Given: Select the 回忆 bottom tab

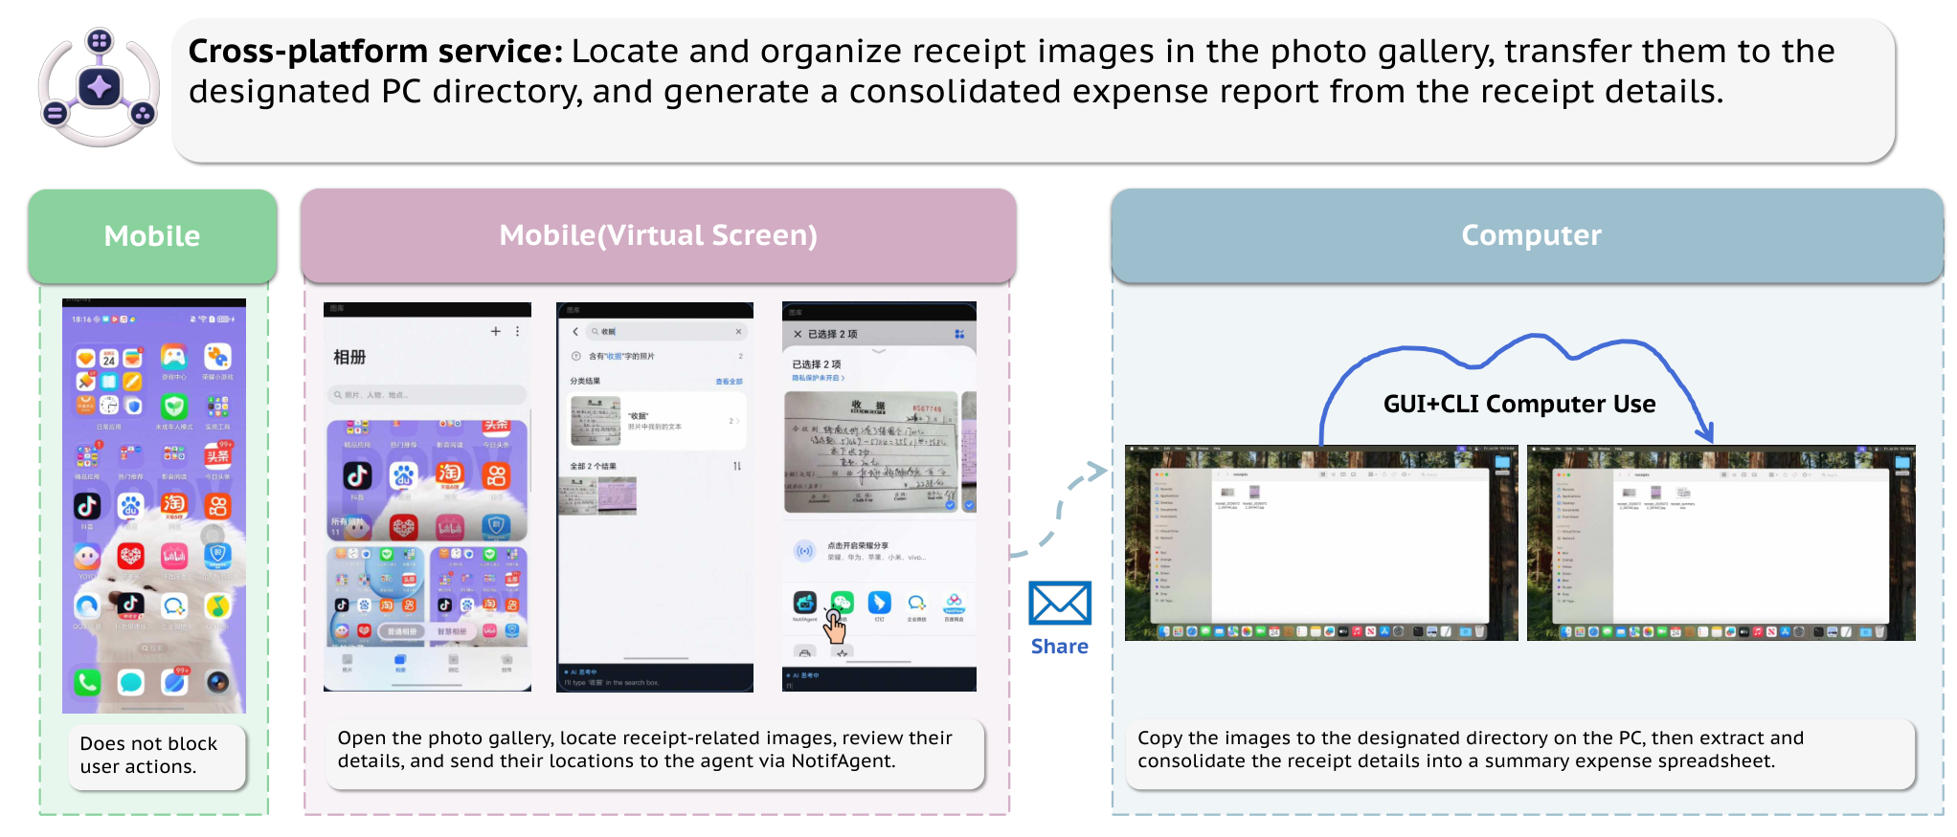Looking at the screenshot, I should click(x=453, y=663).
